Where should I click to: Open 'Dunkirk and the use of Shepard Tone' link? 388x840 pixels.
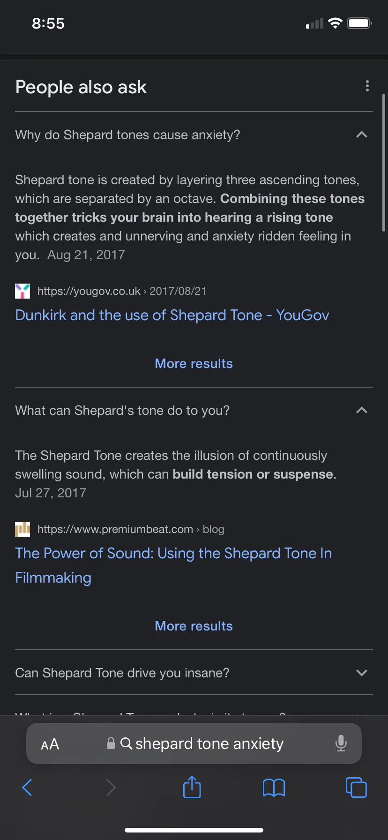pos(172,315)
